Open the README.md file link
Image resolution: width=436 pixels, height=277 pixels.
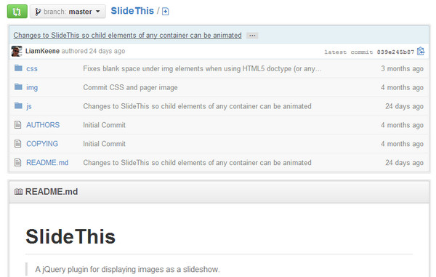[47, 162]
